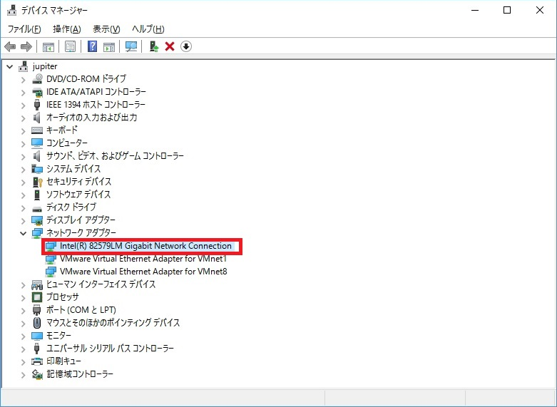Click the Device Manager title bar icon
This screenshot has width=557, height=407.
pos(11,10)
